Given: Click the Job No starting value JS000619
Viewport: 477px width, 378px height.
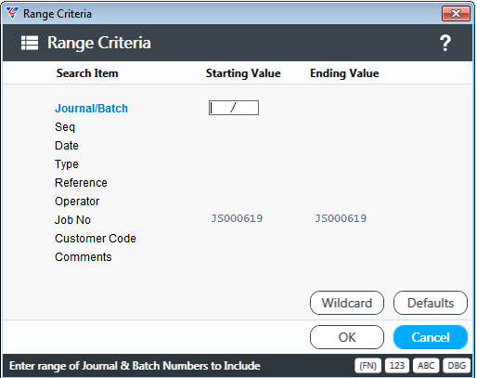Looking at the screenshot, I should pos(237,218).
